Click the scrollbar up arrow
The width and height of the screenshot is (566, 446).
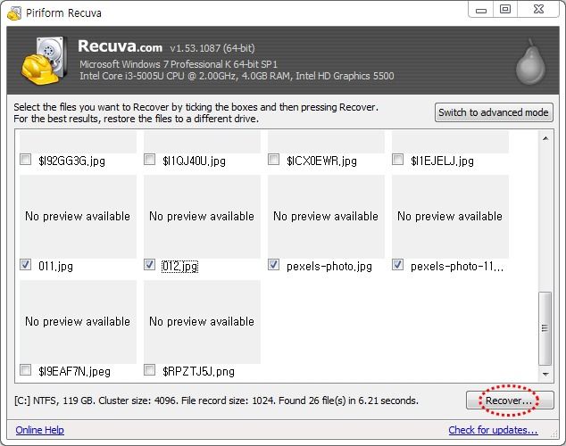click(545, 138)
